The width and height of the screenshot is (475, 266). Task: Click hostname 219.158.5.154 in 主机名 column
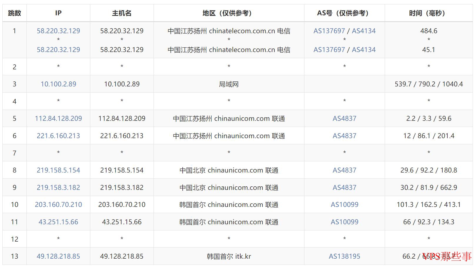122,170
